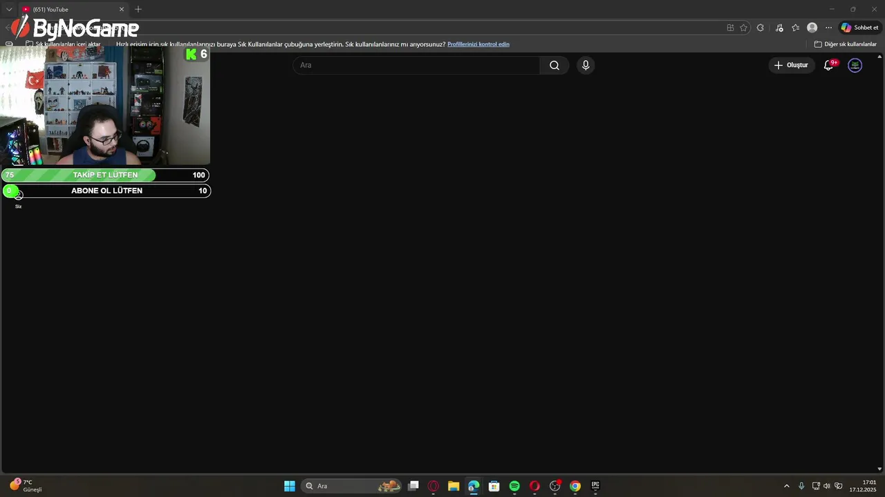Viewport: 885px width, 497px height.
Task: Open Google Chrome from the taskbar
Action: click(x=575, y=486)
